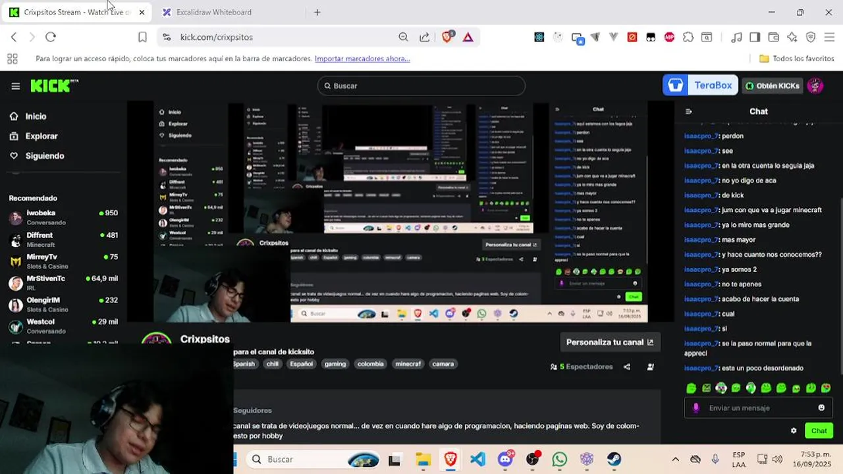Viewport: 843px width, 474px height.
Task: Open the React DevTools extension icon
Action: click(x=539, y=37)
